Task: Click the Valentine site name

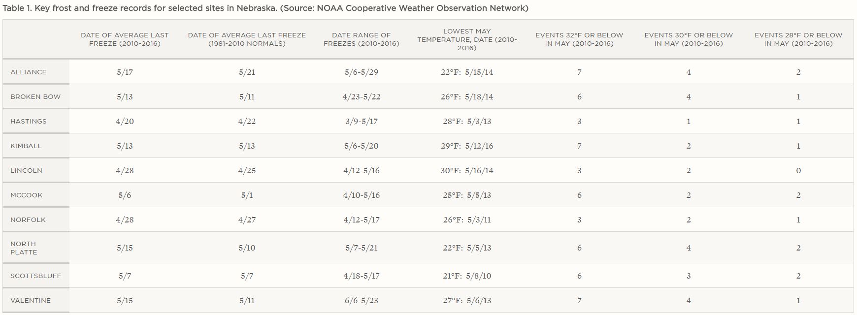Action: click(31, 300)
